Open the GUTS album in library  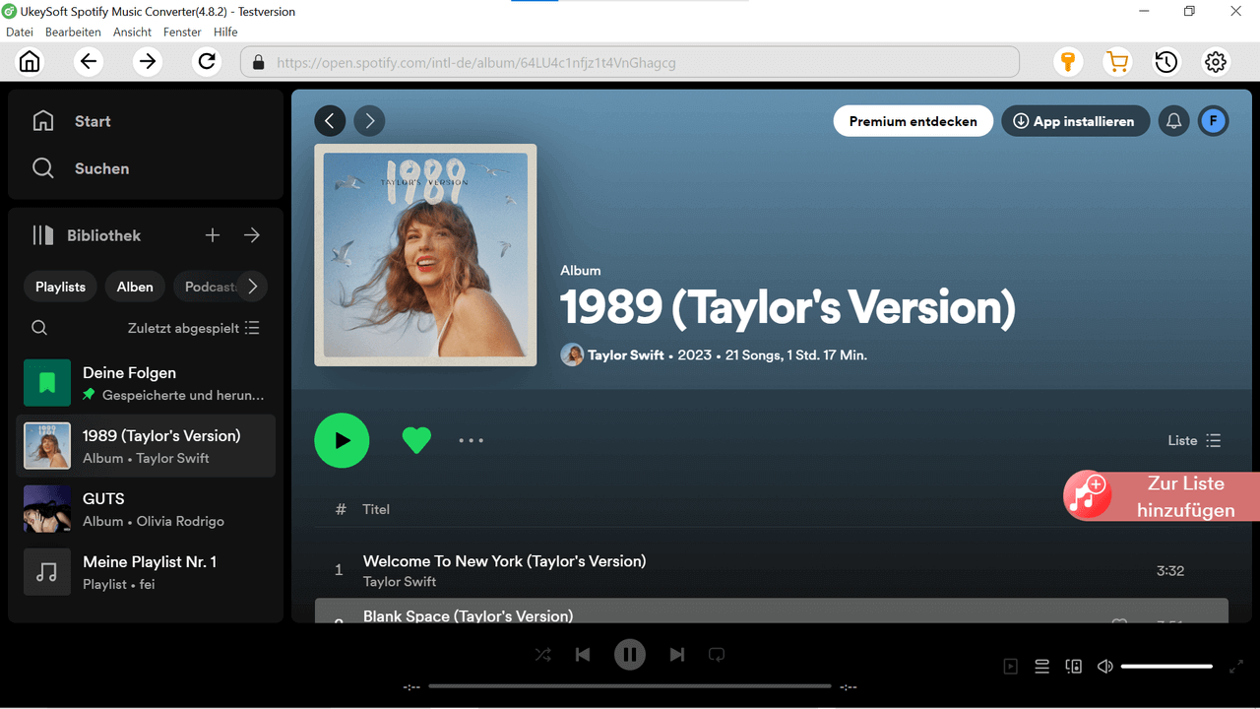[146, 509]
